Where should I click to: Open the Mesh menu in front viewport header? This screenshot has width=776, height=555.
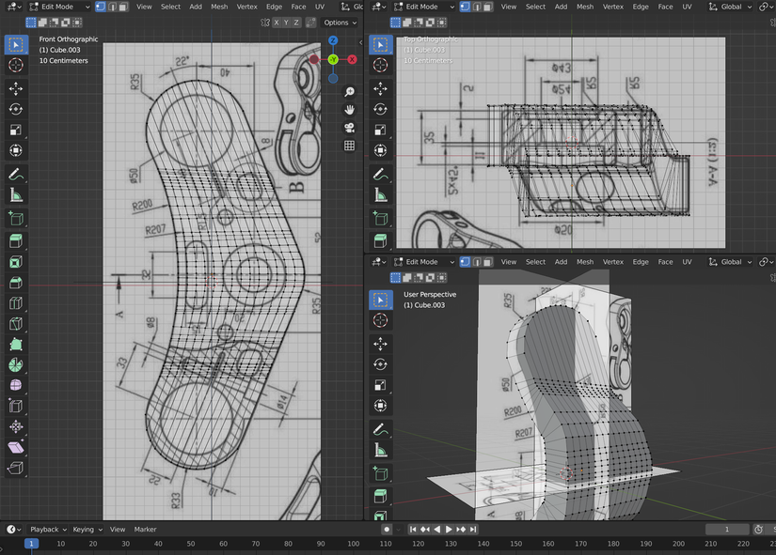click(219, 7)
